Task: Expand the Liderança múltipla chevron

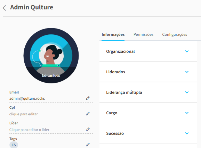Action: (x=187, y=92)
